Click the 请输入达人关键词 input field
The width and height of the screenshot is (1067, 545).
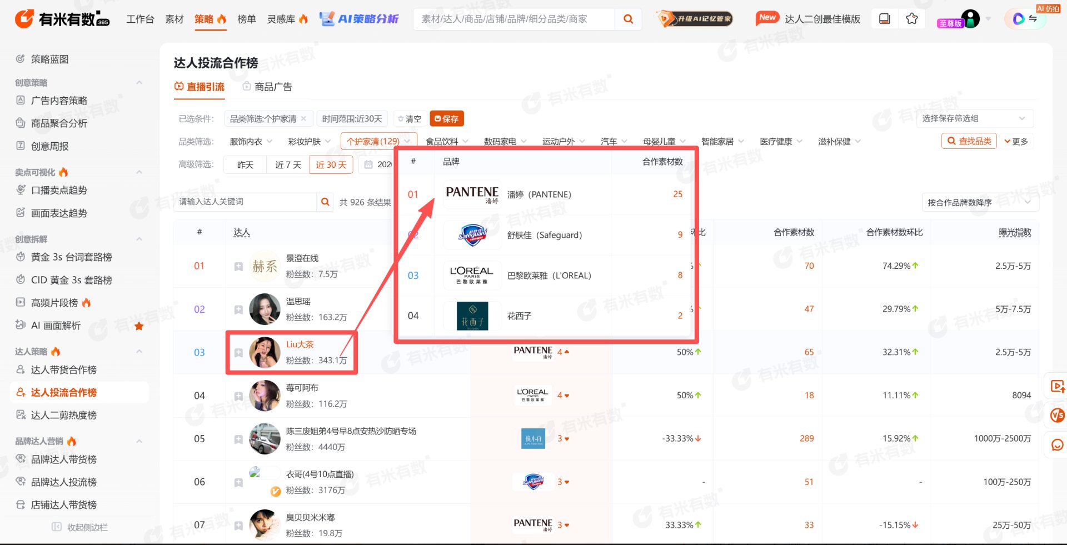[x=245, y=202]
